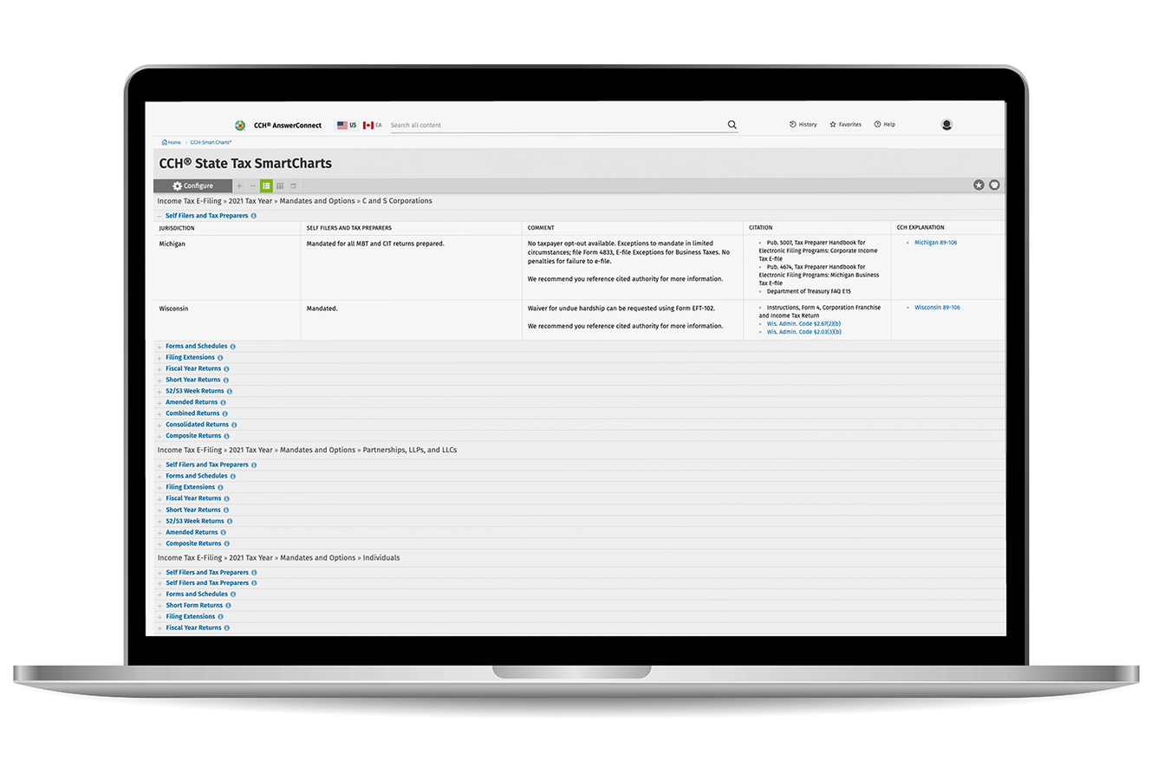Click the green list view icon

[266, 186]
